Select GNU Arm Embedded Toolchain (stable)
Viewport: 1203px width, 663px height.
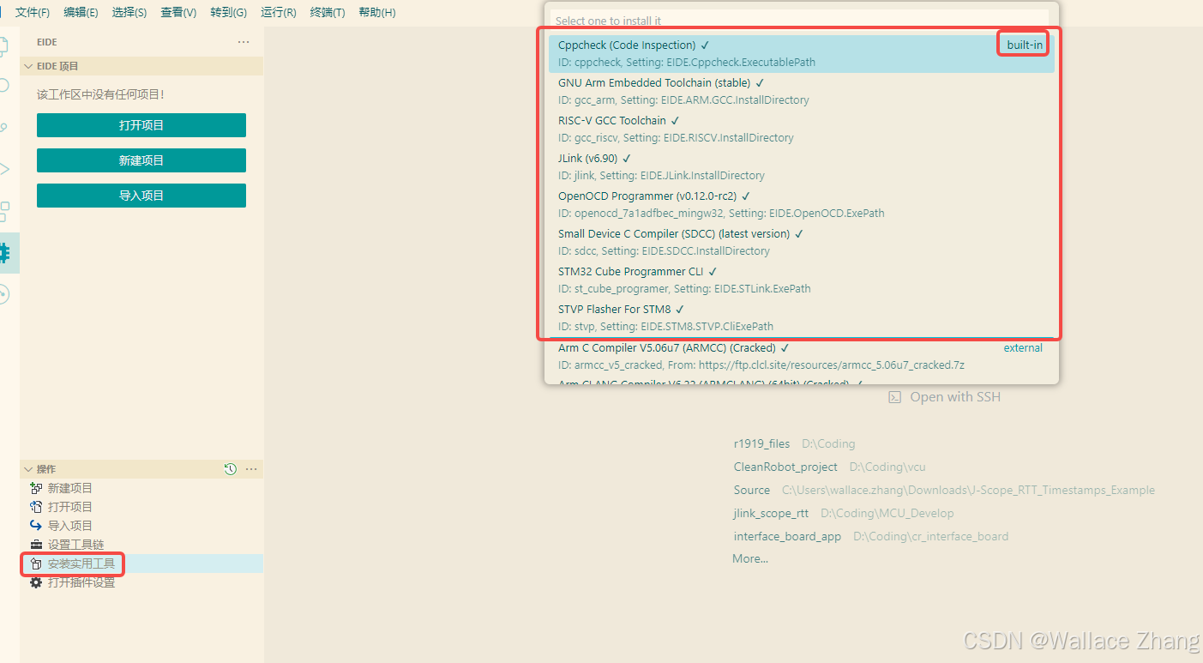[802, 91]
